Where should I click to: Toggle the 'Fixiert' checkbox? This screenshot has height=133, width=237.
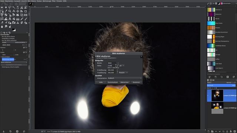(4, 42)
